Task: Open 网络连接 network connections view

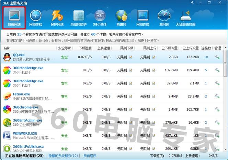Action: pyautogui.click(x=142, y=18)
